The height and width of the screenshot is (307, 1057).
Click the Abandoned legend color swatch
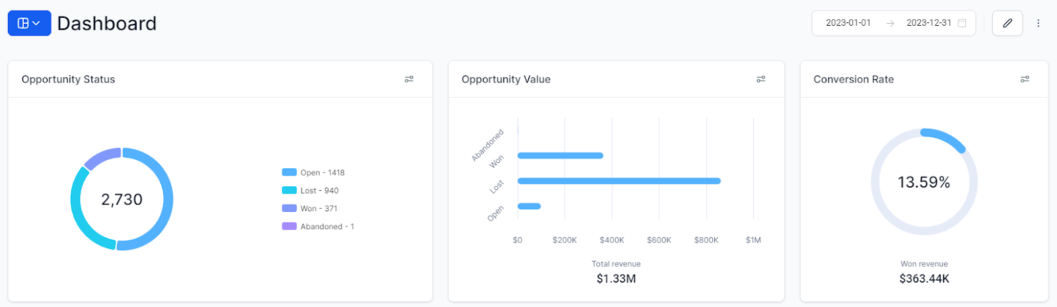click(x=289, y=226)
